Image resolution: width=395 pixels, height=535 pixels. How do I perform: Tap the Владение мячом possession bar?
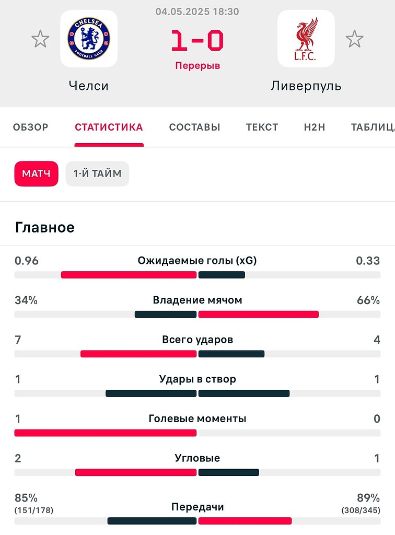197,314
